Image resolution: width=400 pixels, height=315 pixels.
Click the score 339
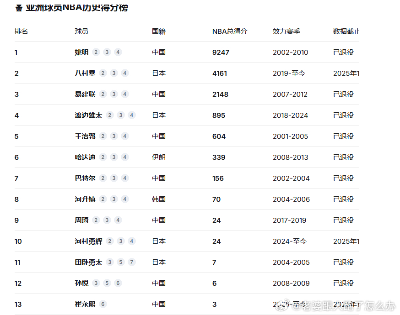pos(219,157)
